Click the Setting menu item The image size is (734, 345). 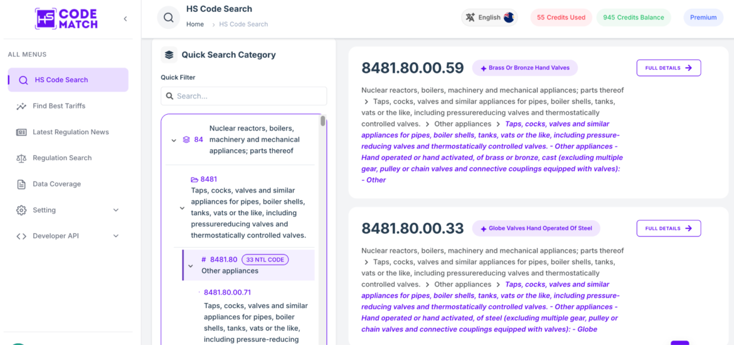(68, 210)
